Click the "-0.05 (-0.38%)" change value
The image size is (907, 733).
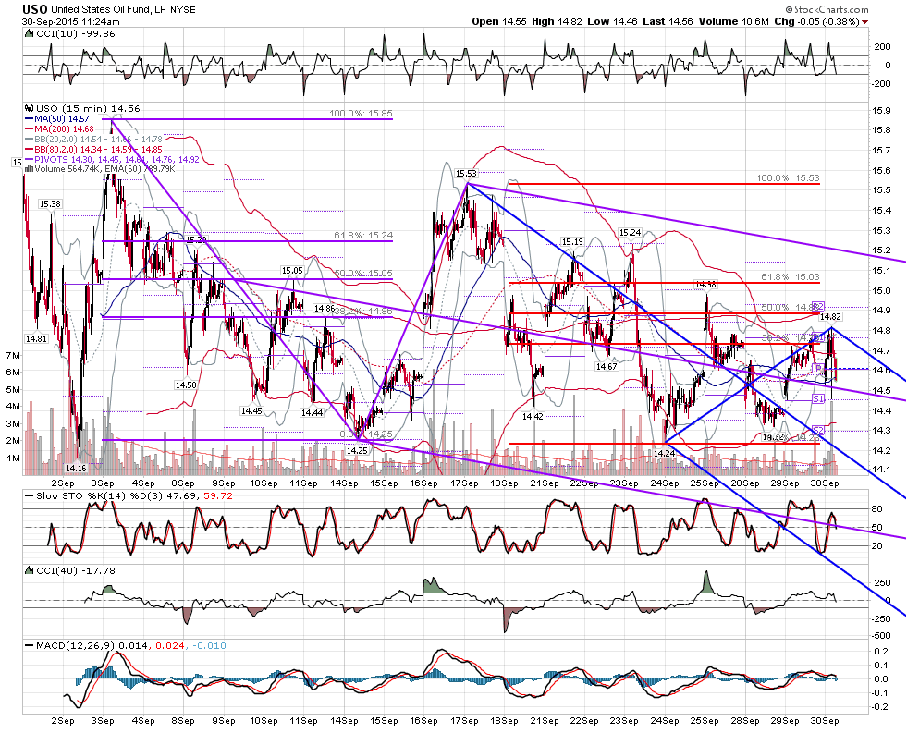tap(830, 21)
